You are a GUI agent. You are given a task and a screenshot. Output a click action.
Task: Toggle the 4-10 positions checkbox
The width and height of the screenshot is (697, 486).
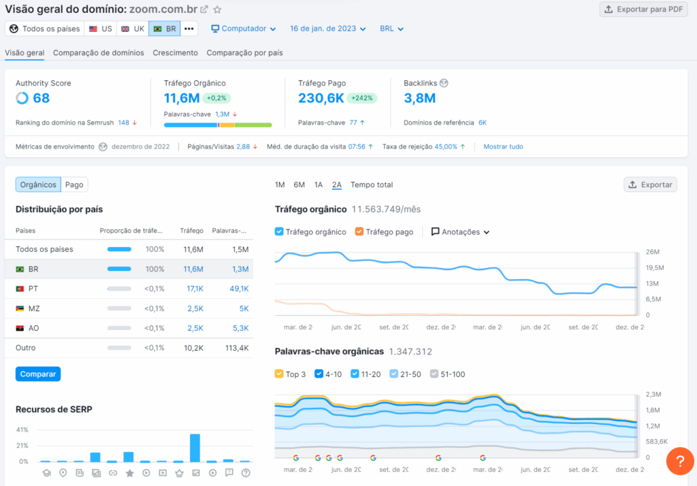tap(319, 374)
